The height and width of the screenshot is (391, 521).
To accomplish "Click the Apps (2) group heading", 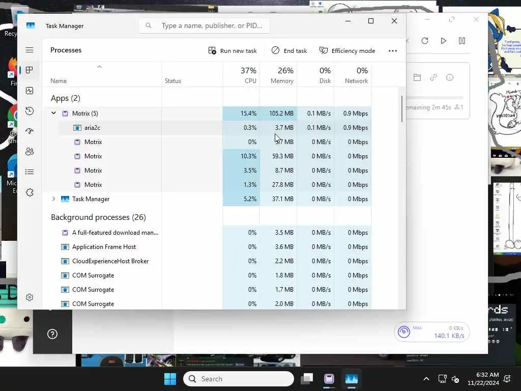I will pyautogui.click(x=66, y=98).
